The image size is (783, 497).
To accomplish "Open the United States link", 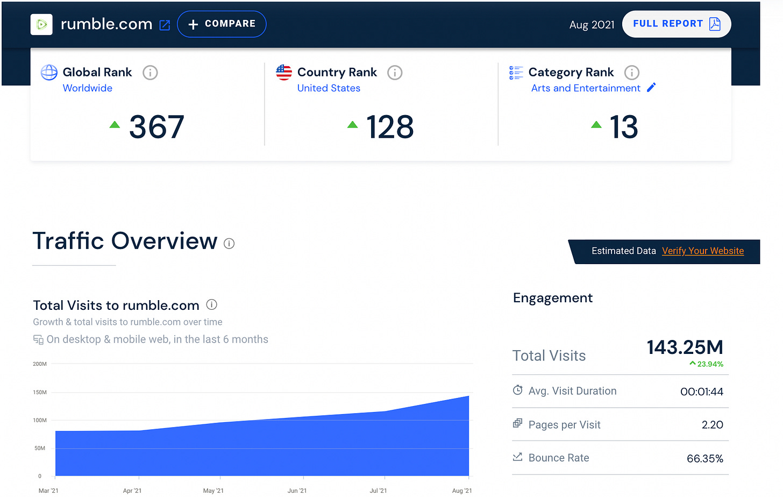I will coord(329,88).
